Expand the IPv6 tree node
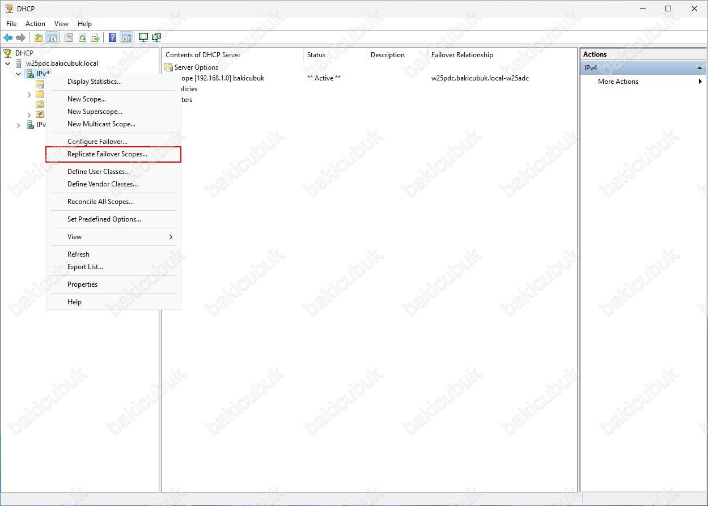Screen dimensions: 708x506 pos(19,125)
